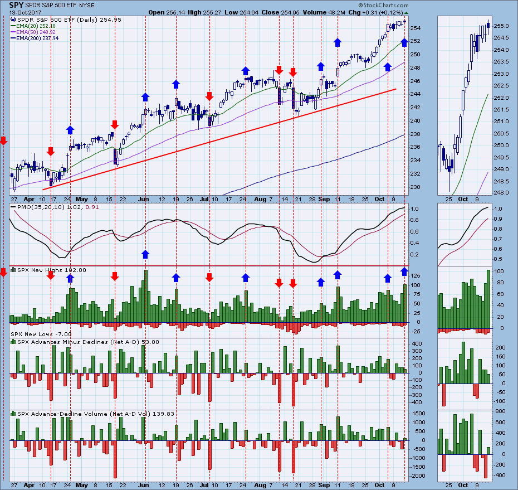This screenshot has height=490, width=518.
Task: Select the blue EMA(200) legend entry
Action: pos(32,38)
